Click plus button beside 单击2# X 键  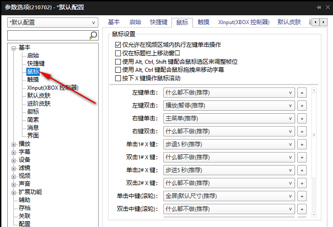coord(302,171)
